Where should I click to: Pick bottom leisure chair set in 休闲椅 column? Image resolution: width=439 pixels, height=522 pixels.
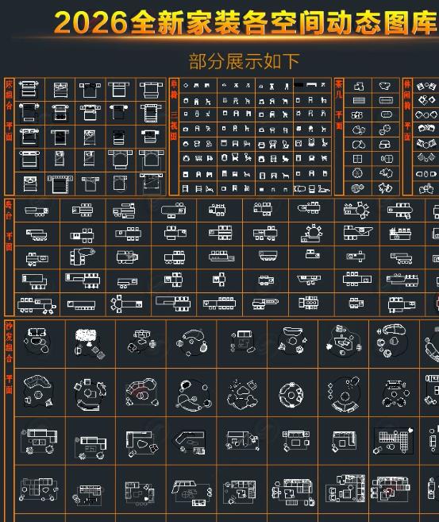point(426,189)
